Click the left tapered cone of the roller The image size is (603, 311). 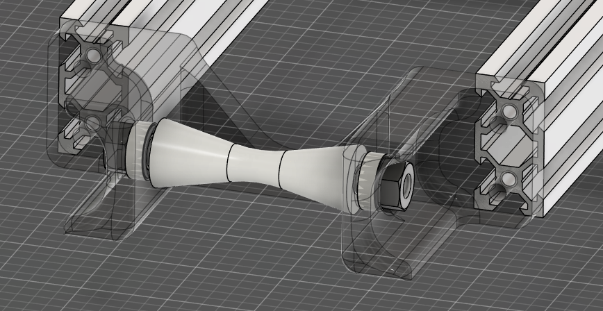pyautogui.click(x=189, y=154)
